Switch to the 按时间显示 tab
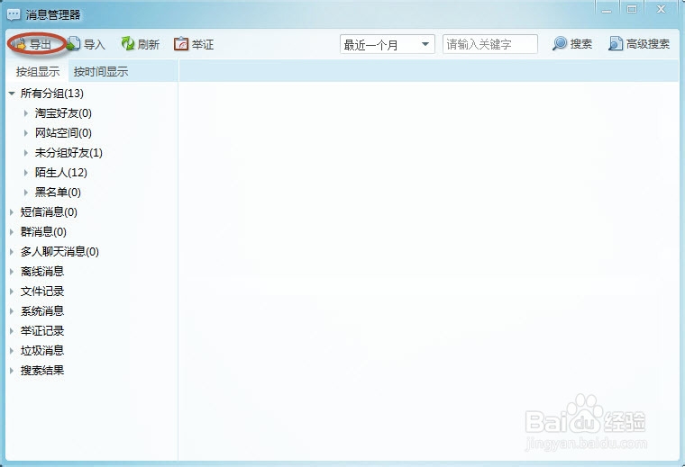The width and height of the screenshot is (685, 467). click(100, 71)
